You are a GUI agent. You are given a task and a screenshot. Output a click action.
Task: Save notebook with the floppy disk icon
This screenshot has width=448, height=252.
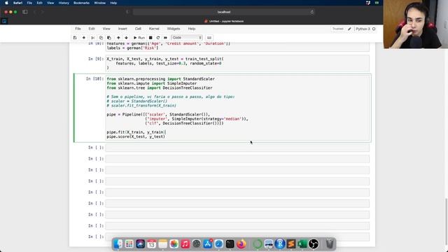(75, 38)
